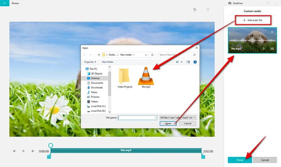Open help in the Open dialog
The height and width of the screenshot is (167, 281).
(195, 62)
